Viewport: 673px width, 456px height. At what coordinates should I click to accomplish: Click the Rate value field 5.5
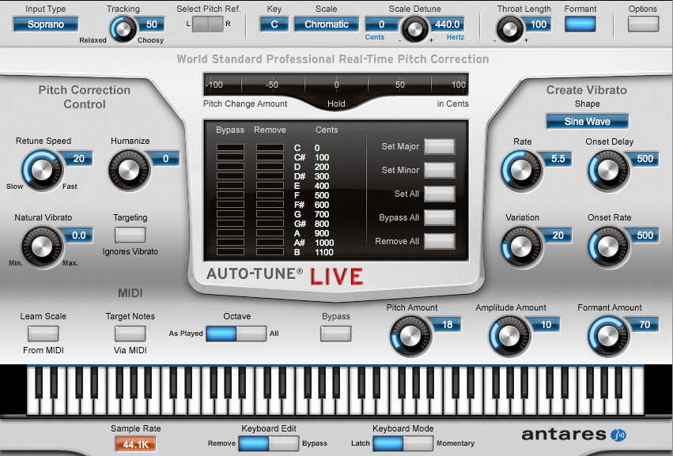(x=558, y=159)
